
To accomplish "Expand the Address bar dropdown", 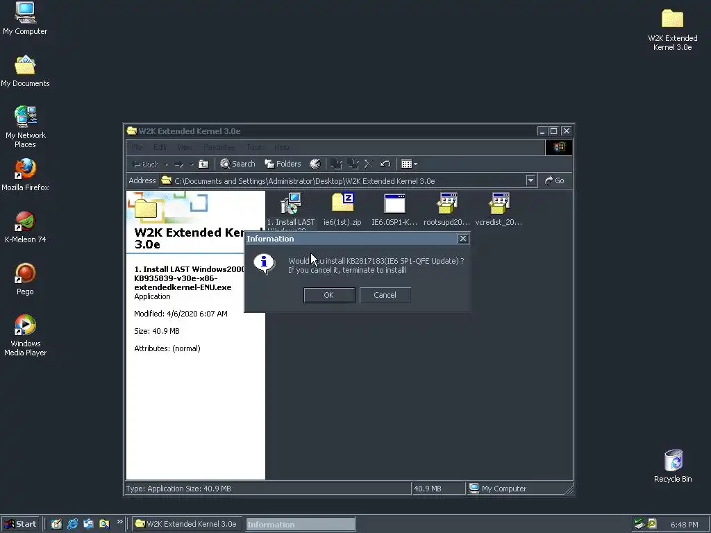I will click(530, 180).
